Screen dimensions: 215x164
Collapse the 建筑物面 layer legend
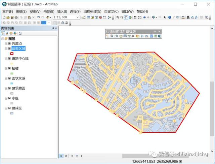[6, 88]
